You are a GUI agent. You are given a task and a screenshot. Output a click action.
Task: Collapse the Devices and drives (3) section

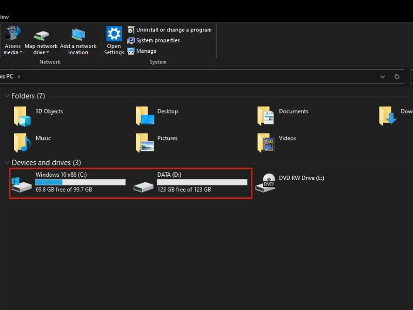(x=7, y=162)
